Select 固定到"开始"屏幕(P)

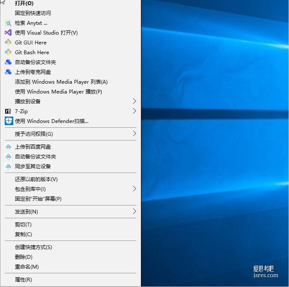[71, 199]
